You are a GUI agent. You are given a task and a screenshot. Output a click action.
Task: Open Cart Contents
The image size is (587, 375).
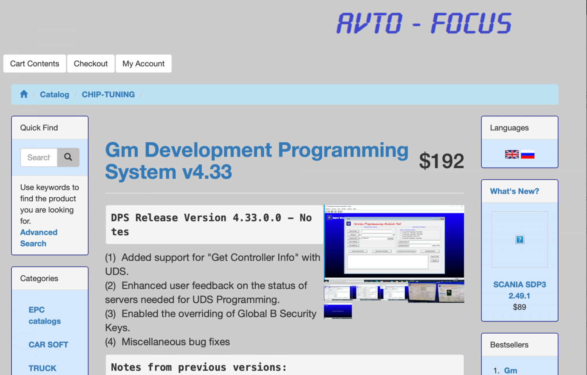pos(34,63)
